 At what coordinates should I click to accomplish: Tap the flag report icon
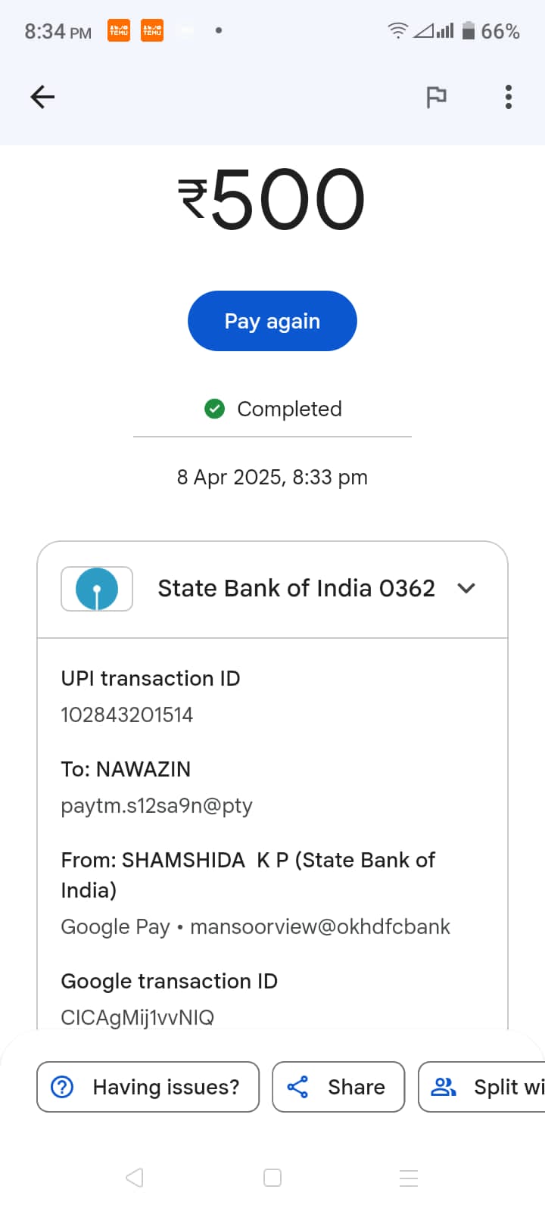(x=436, y=97)
